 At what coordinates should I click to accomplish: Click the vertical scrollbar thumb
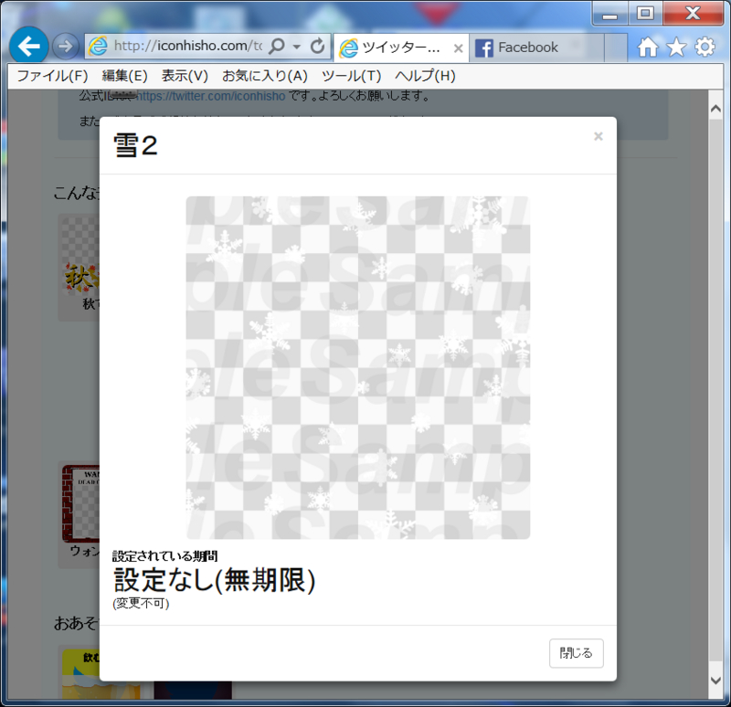coord(715,389)
